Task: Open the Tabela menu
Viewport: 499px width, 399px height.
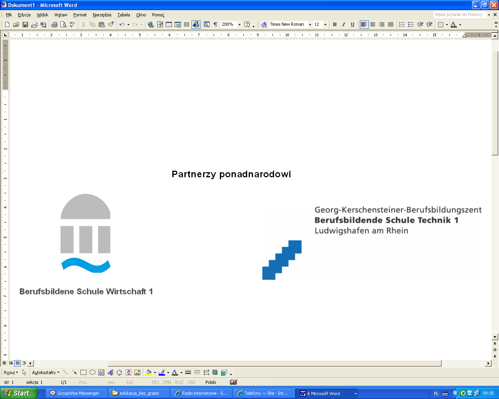Action: 124,15
